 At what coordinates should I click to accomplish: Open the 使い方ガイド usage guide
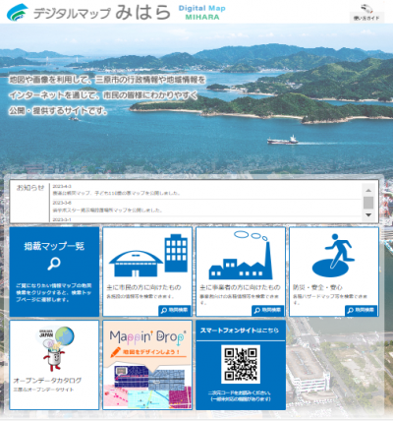pos(366,13)
